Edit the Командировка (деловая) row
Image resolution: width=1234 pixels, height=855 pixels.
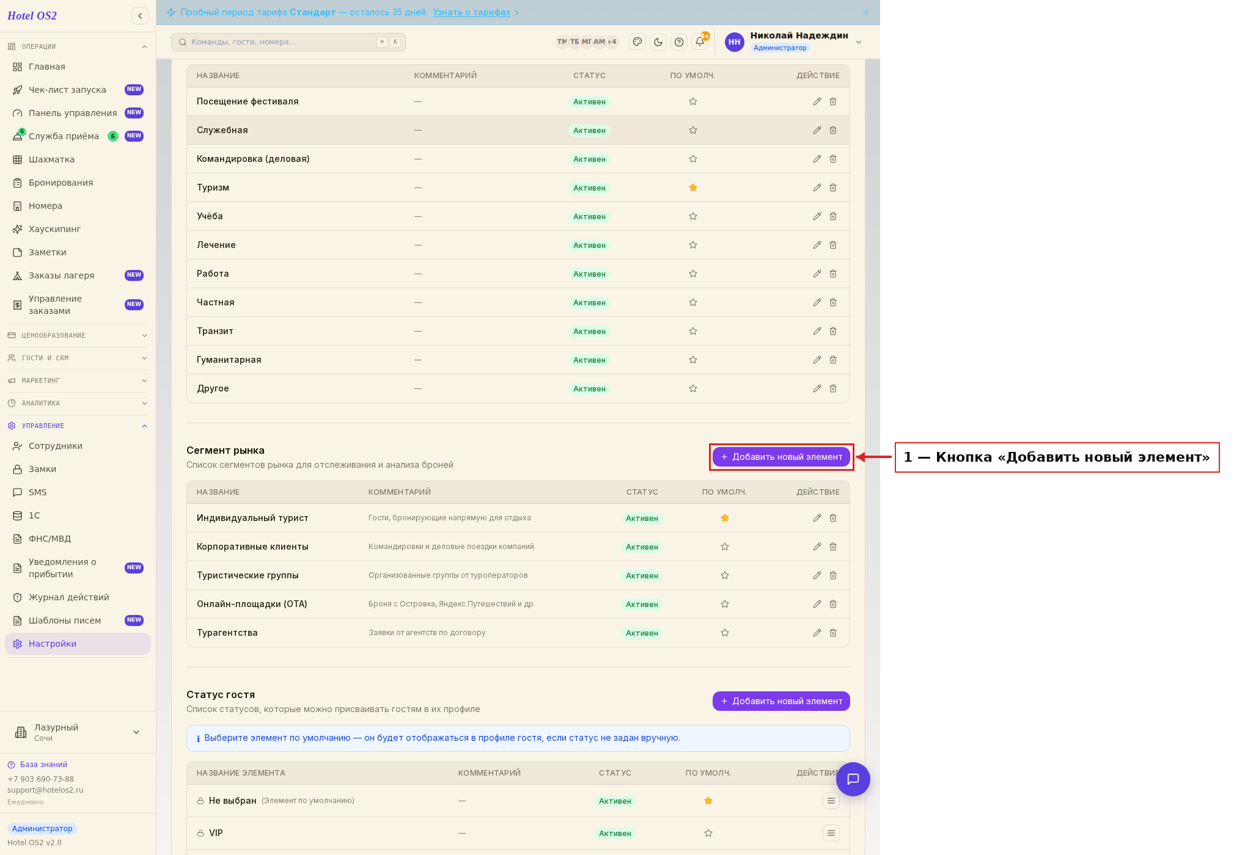coord(817,159)
